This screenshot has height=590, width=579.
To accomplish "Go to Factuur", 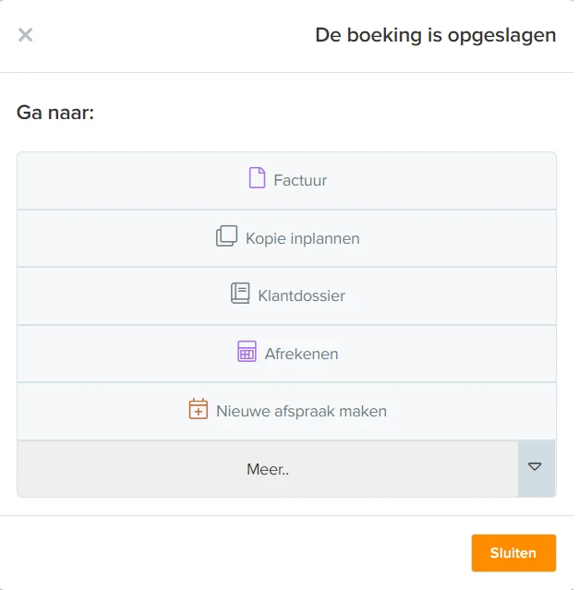I will click(x=286, y=181).
